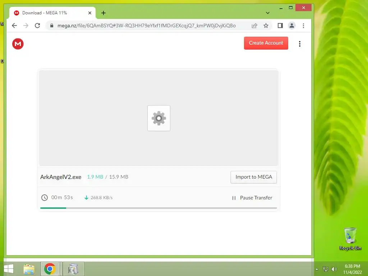Click the clock remaining-time icon
The width and height of the screenshot is (368, 276).
pyautogui.click(x=44, y=198)
